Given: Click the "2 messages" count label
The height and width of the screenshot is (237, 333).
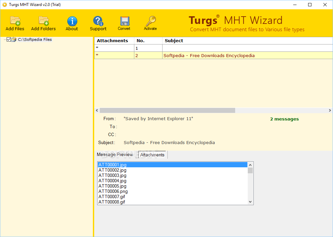Looking at the screenshot, I should point(284,119).
